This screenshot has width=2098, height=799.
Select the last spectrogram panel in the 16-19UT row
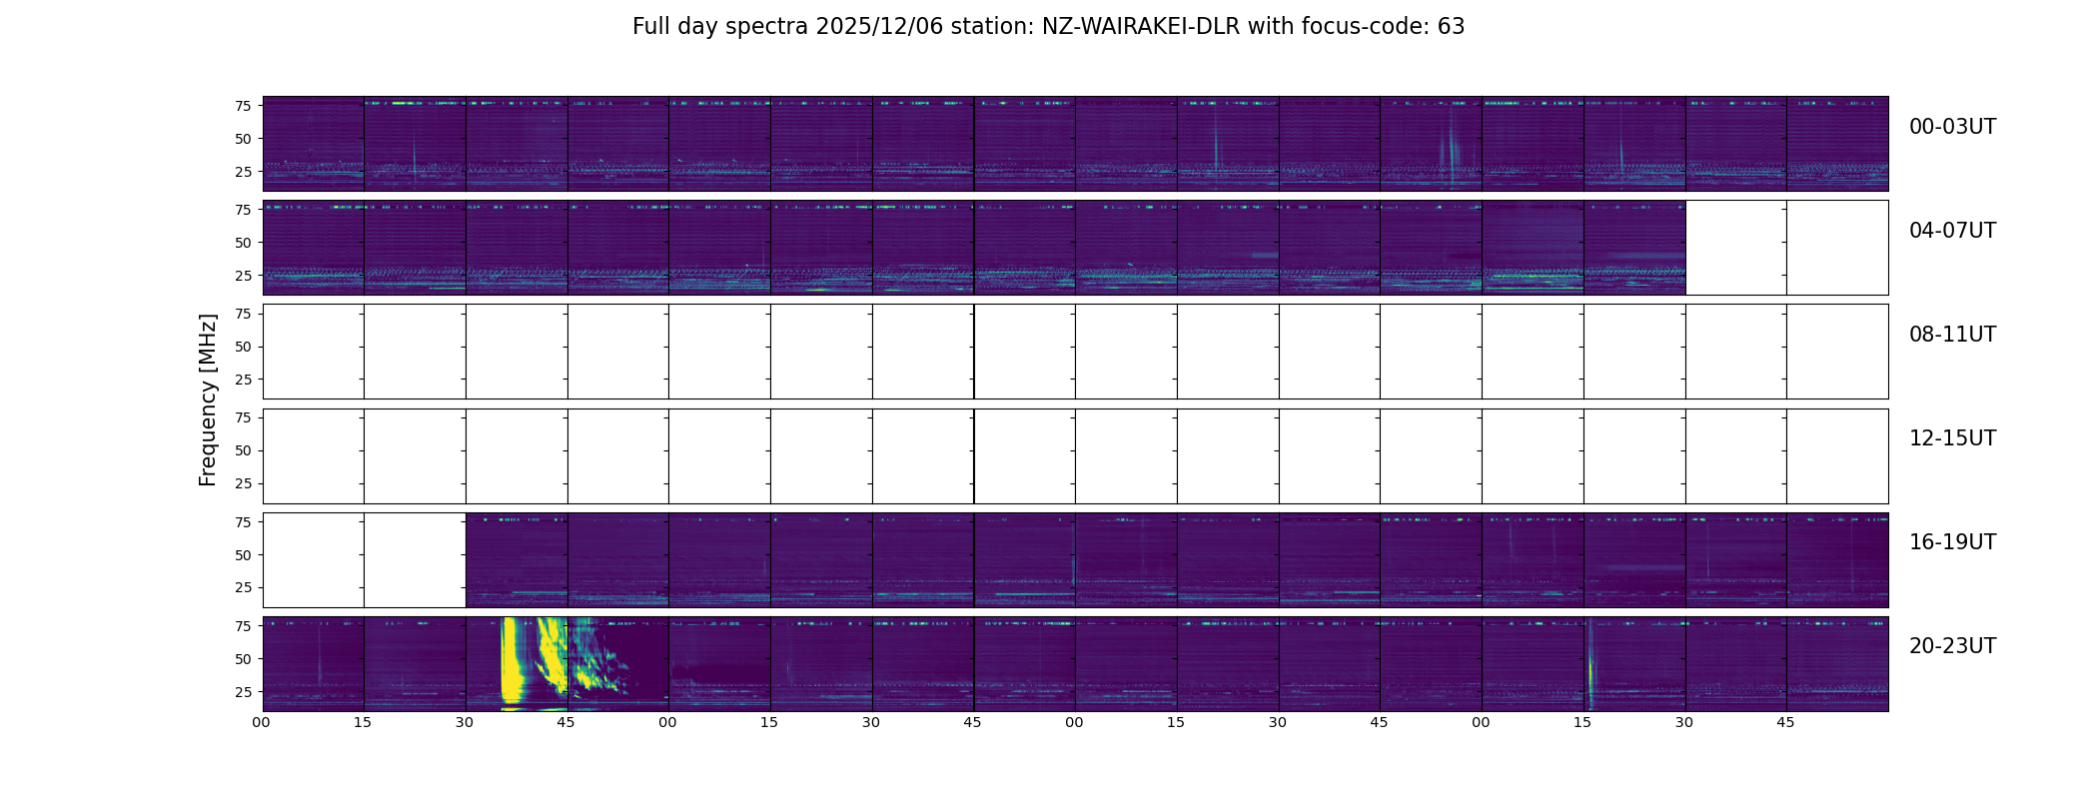pos(1837,560)
